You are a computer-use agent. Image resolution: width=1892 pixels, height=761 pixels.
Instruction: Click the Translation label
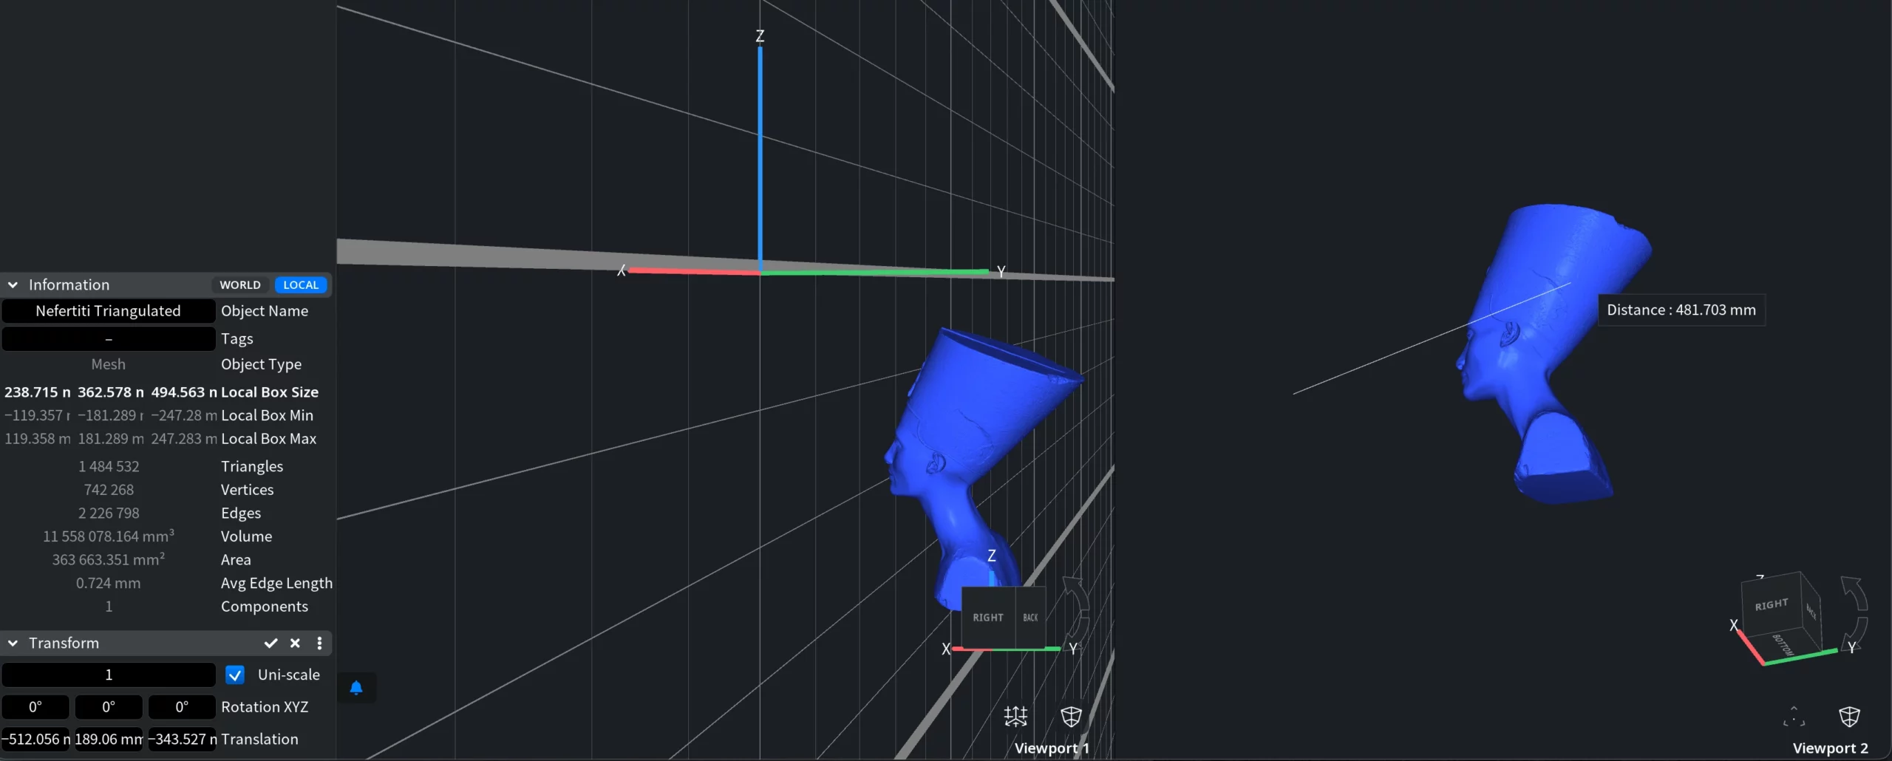[x=259, y=739]
